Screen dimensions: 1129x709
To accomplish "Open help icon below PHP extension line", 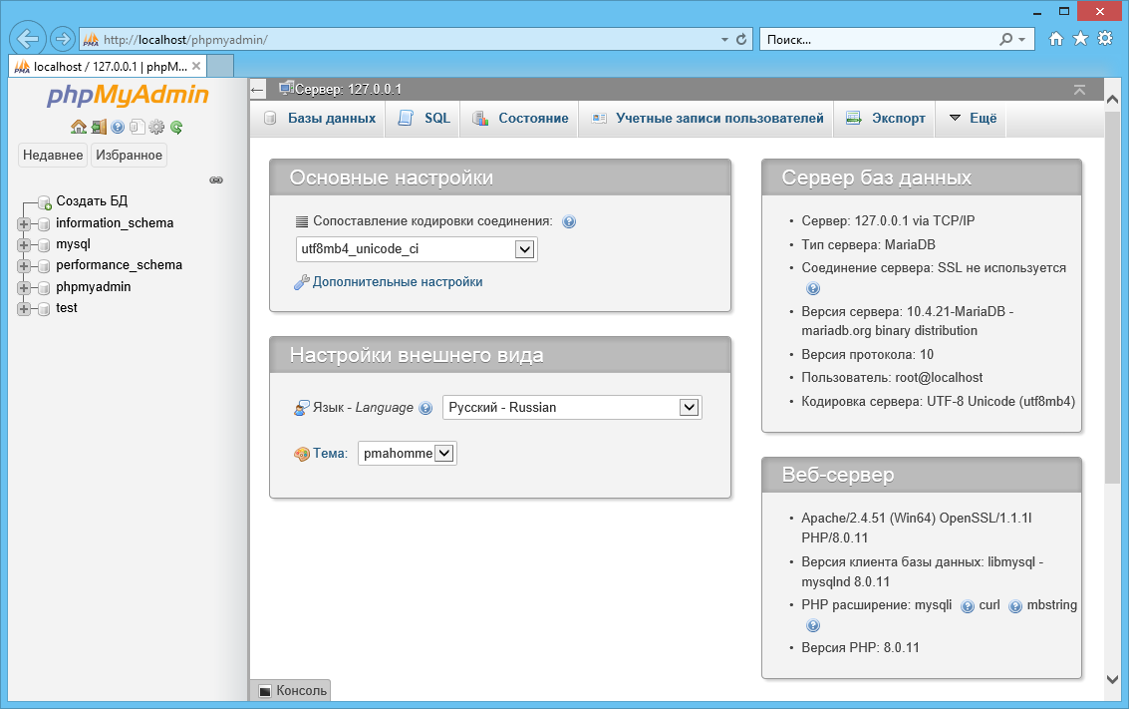I will coord(813,625).
